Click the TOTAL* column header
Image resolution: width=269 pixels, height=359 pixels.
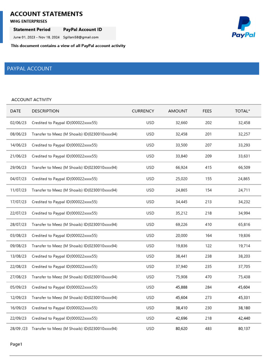242,111
